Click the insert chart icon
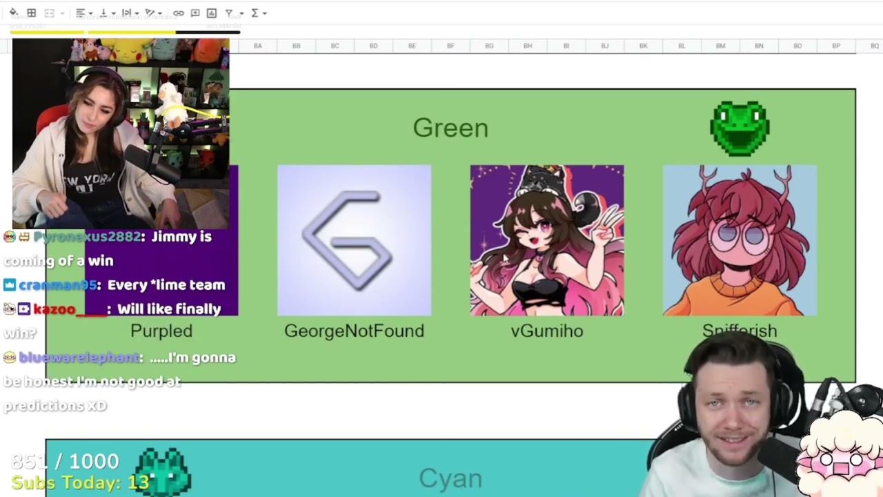Image resolution: width=883 pixels, height=497 pixels. (212, 13)
